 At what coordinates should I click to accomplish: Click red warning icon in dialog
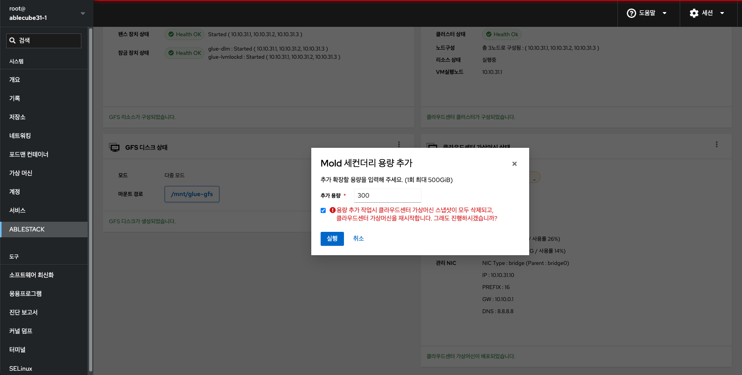[x=332, y=210]
